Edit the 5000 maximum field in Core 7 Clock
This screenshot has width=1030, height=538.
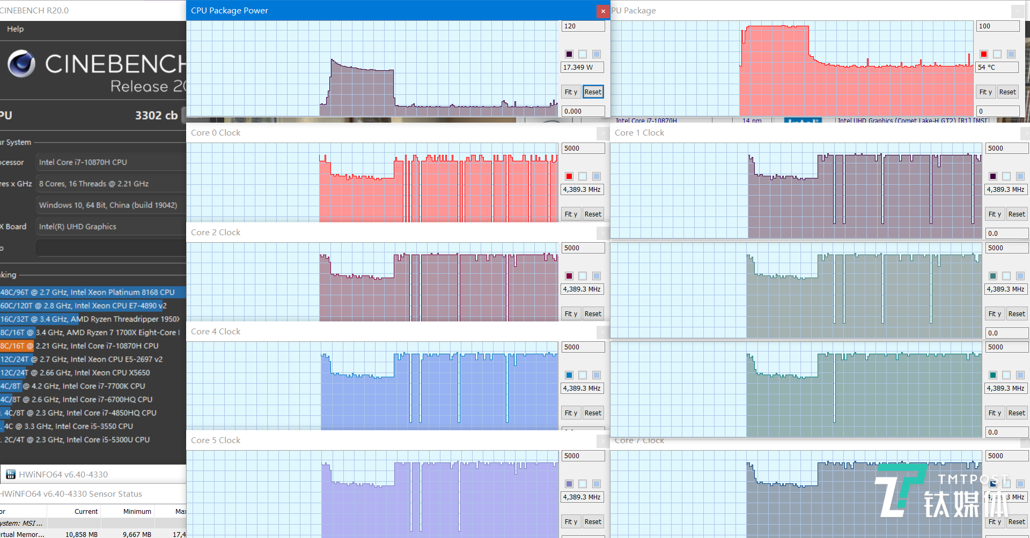point(1007,456)
